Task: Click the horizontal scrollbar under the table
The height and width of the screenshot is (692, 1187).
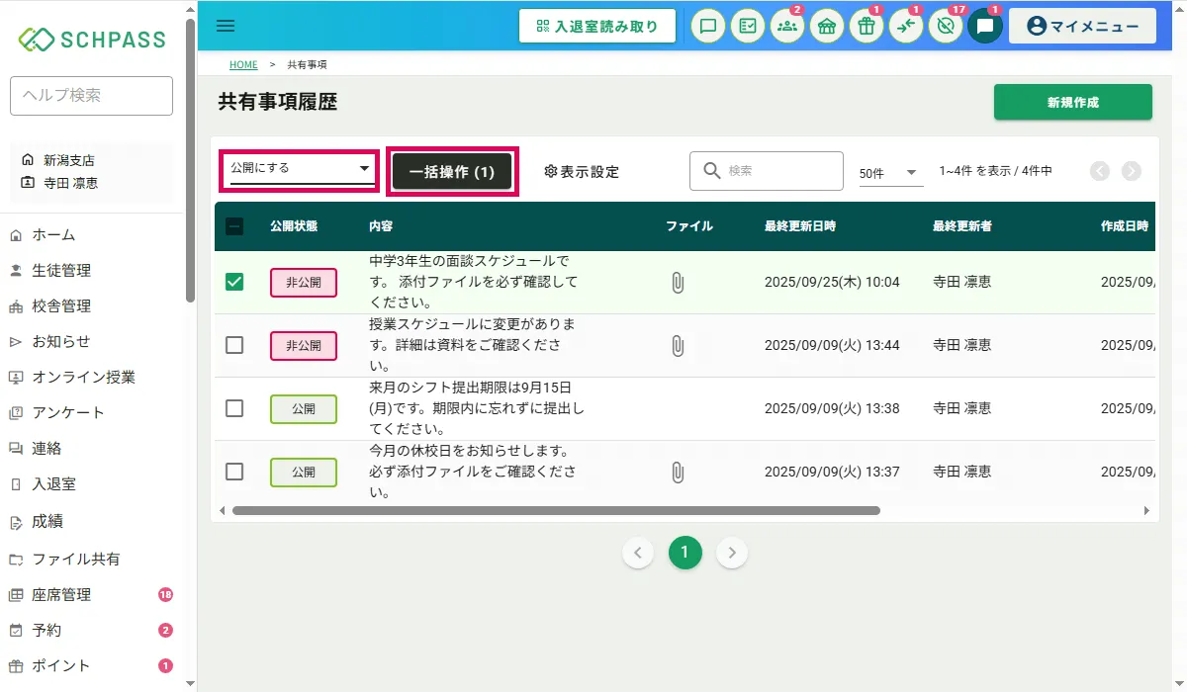Action: click(x=555, y=511)
